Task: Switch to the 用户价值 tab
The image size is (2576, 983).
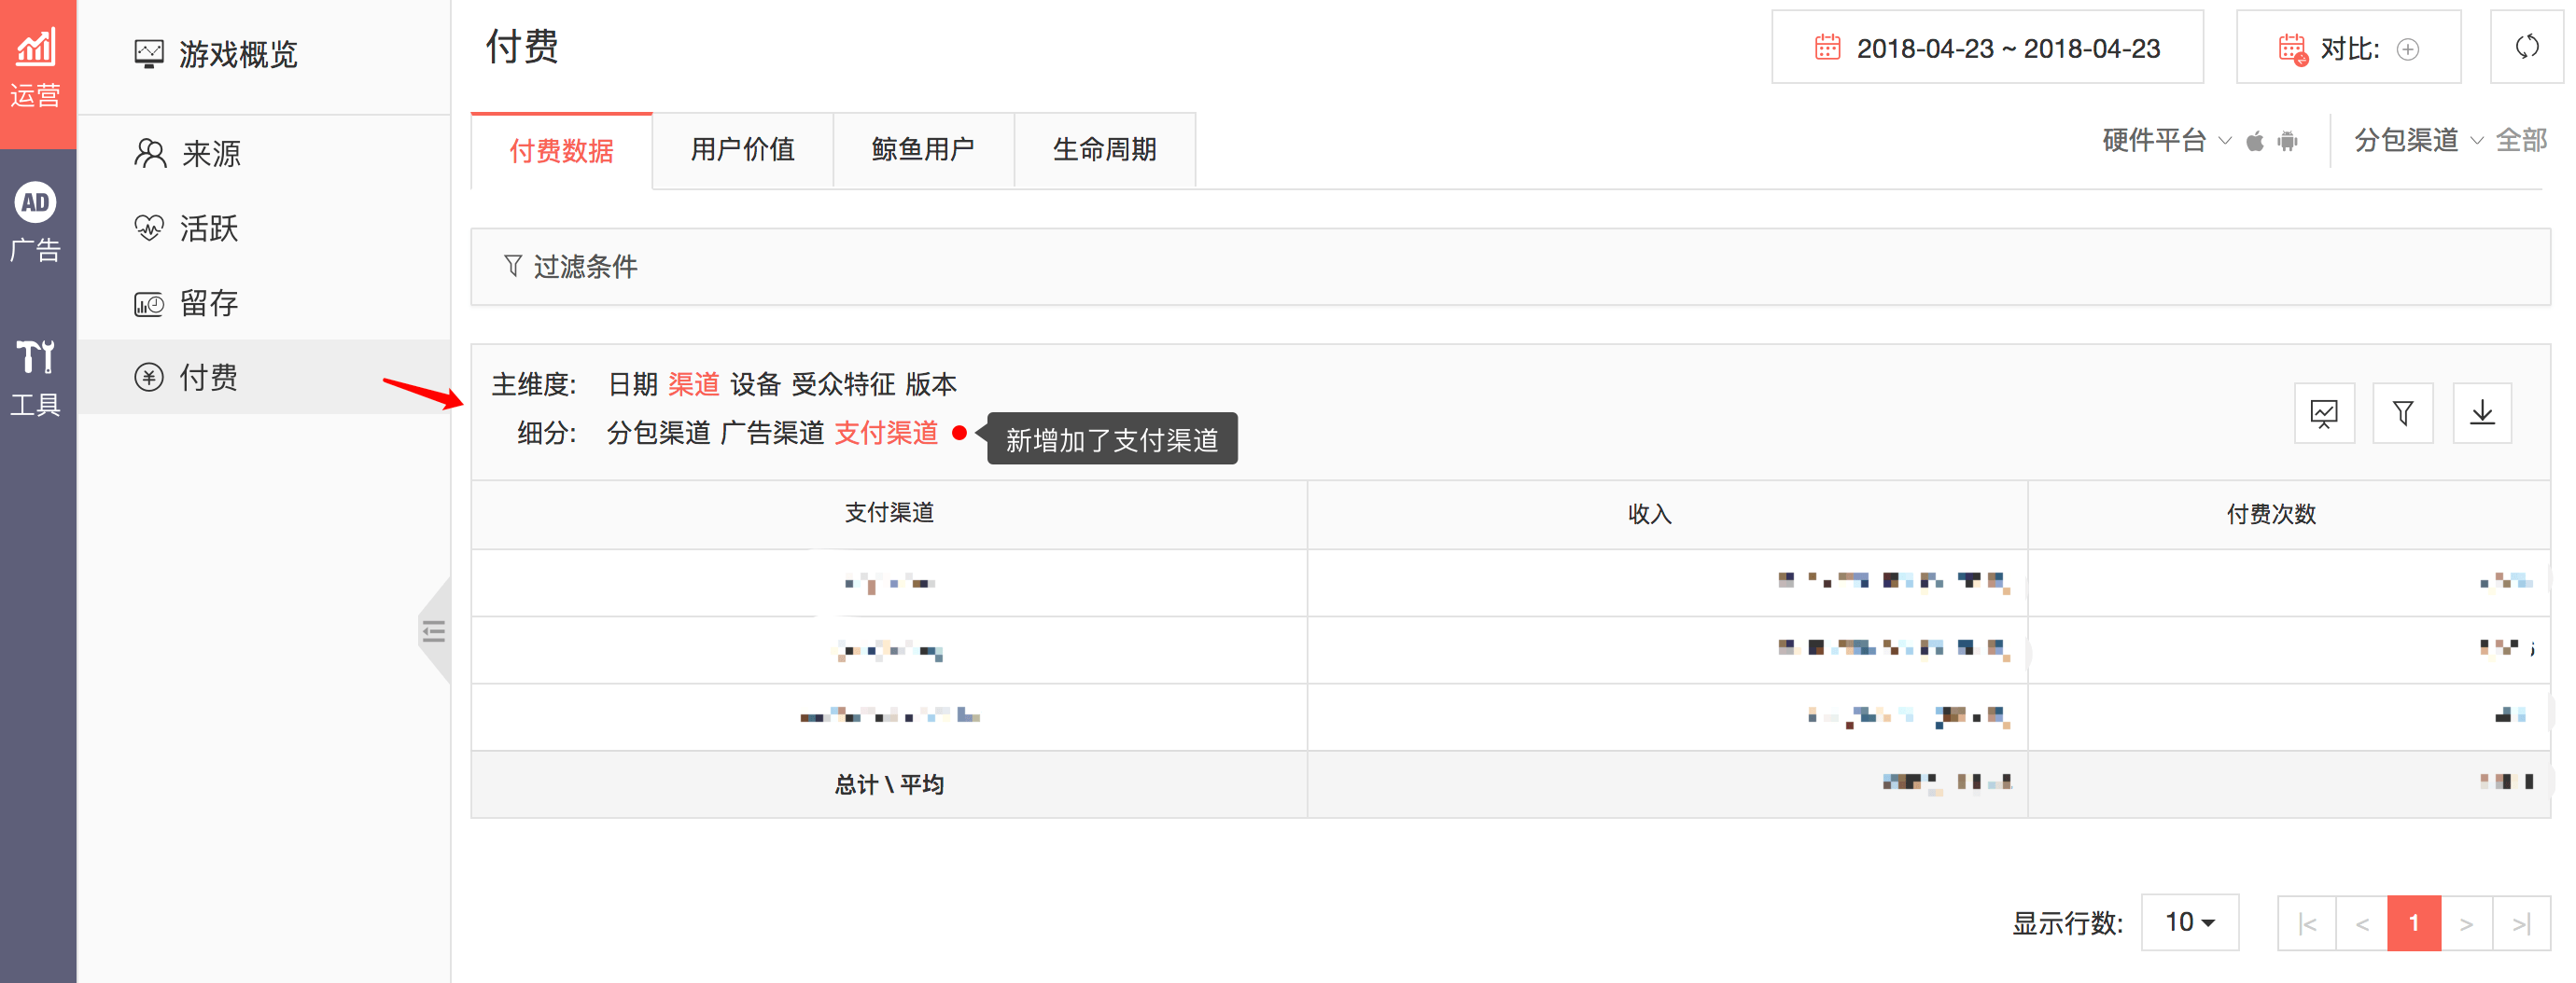Action: tap(742, 150)
